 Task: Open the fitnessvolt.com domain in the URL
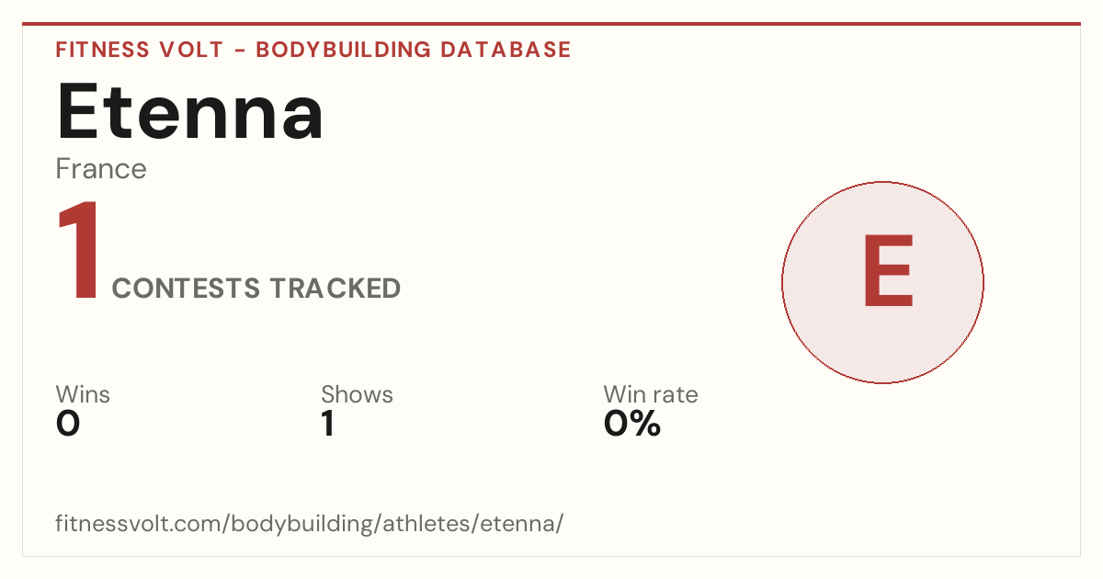(139, 524)
